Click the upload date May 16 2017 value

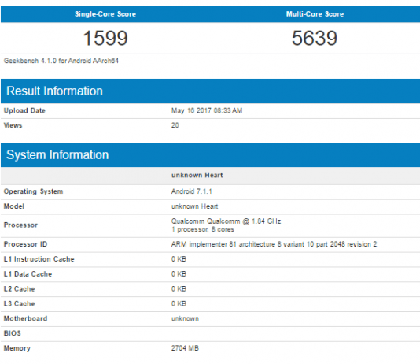(207, 110)
